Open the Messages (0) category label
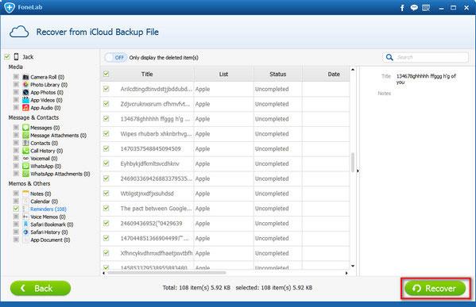476x307 pixels. click(45, 128)
